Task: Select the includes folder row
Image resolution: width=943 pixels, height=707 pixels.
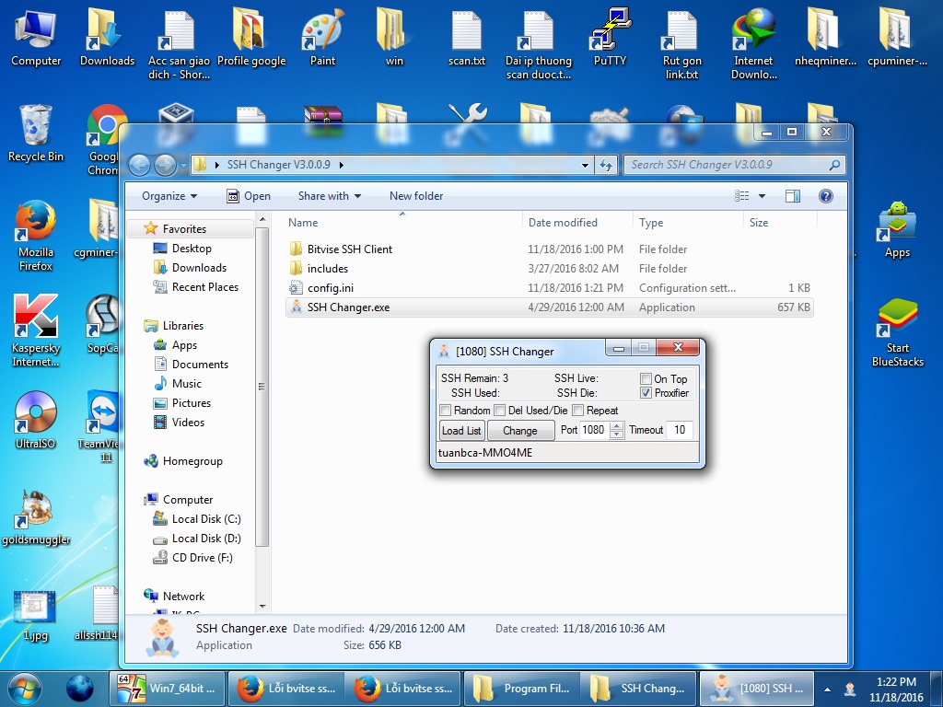Action: [550, 268]
